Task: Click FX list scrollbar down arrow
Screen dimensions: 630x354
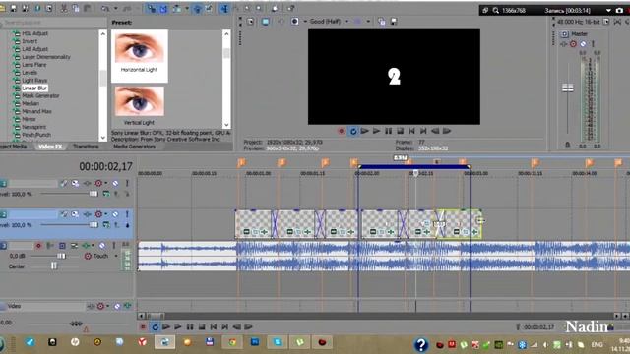Action: click(x=102, y=138)
